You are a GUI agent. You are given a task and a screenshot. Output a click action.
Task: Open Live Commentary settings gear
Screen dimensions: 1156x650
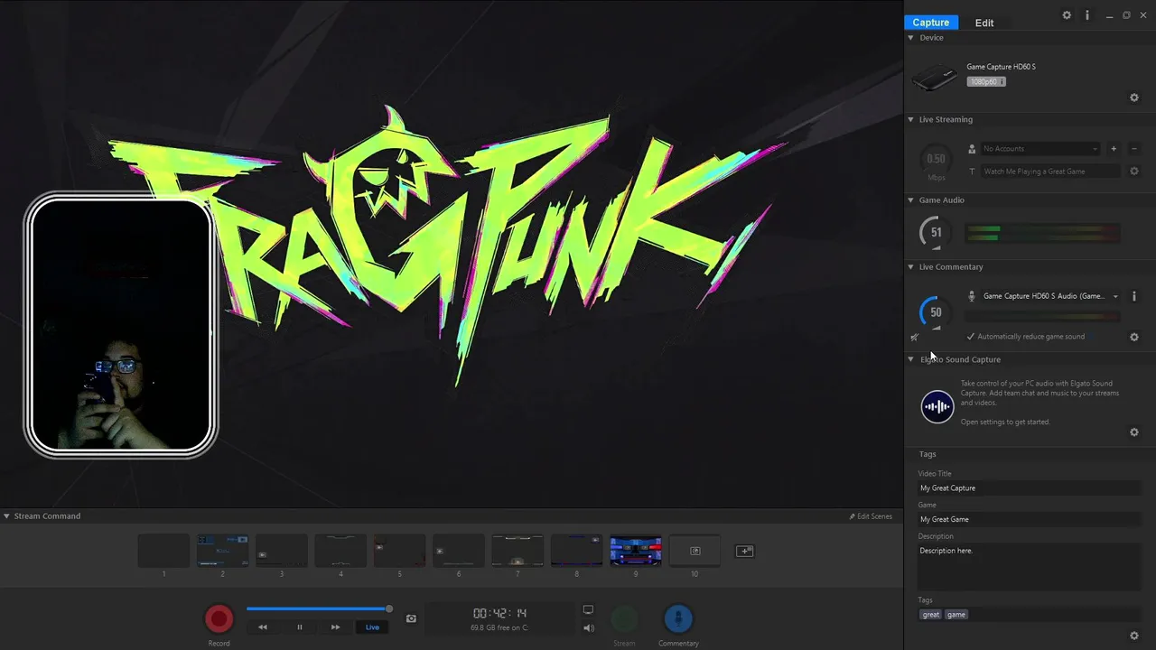(1134, 337)
